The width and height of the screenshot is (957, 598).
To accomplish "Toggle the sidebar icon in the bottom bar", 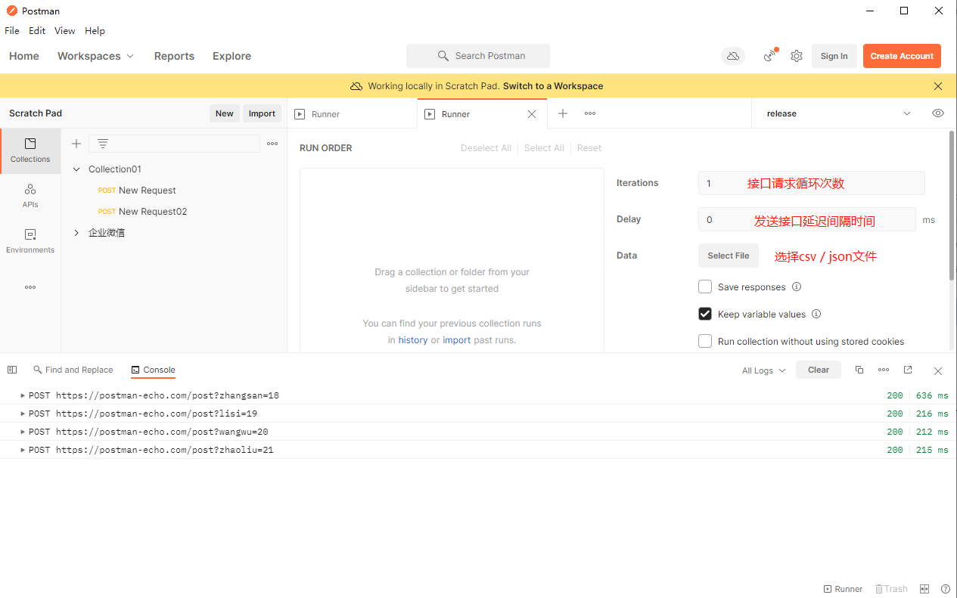I will point(12,370).
